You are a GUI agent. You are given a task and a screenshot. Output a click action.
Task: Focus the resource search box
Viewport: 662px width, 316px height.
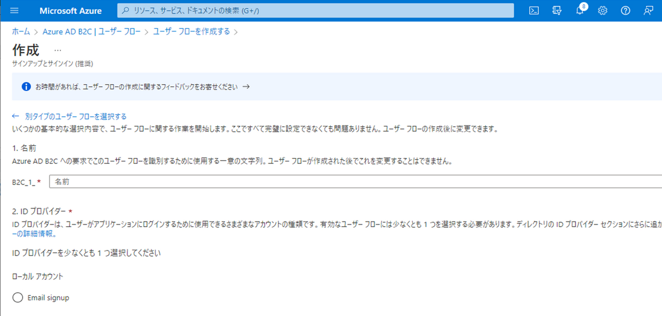click(315, 11)
